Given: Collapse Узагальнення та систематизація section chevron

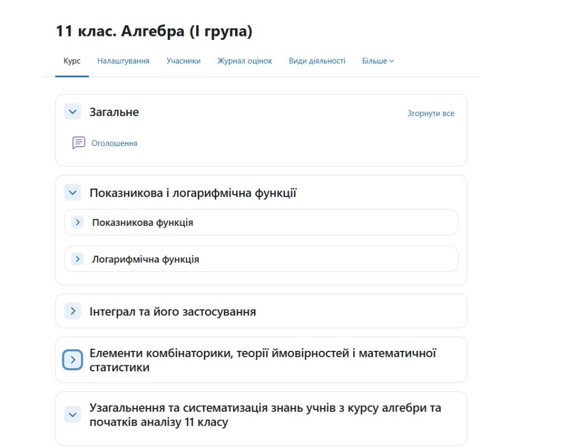Looking at the screenshot, I should point(72,415).
